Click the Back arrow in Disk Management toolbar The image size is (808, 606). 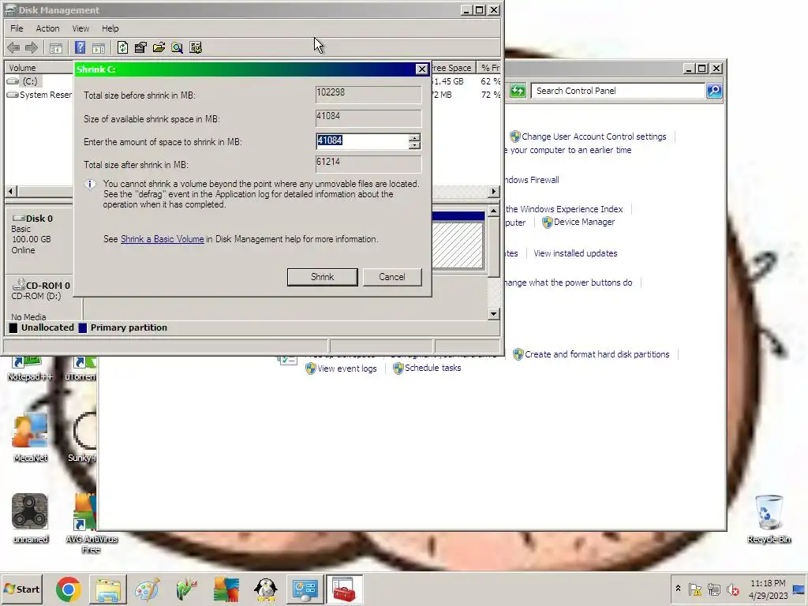click(13, 48)
